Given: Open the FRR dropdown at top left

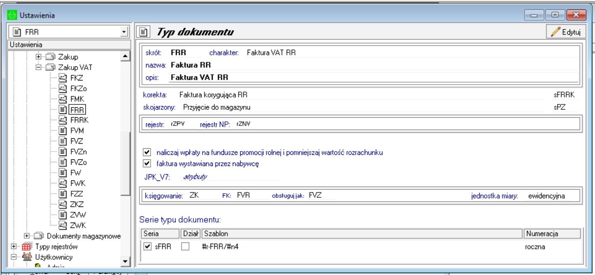Looking at the screenshot, I should [x=123, y=32].
